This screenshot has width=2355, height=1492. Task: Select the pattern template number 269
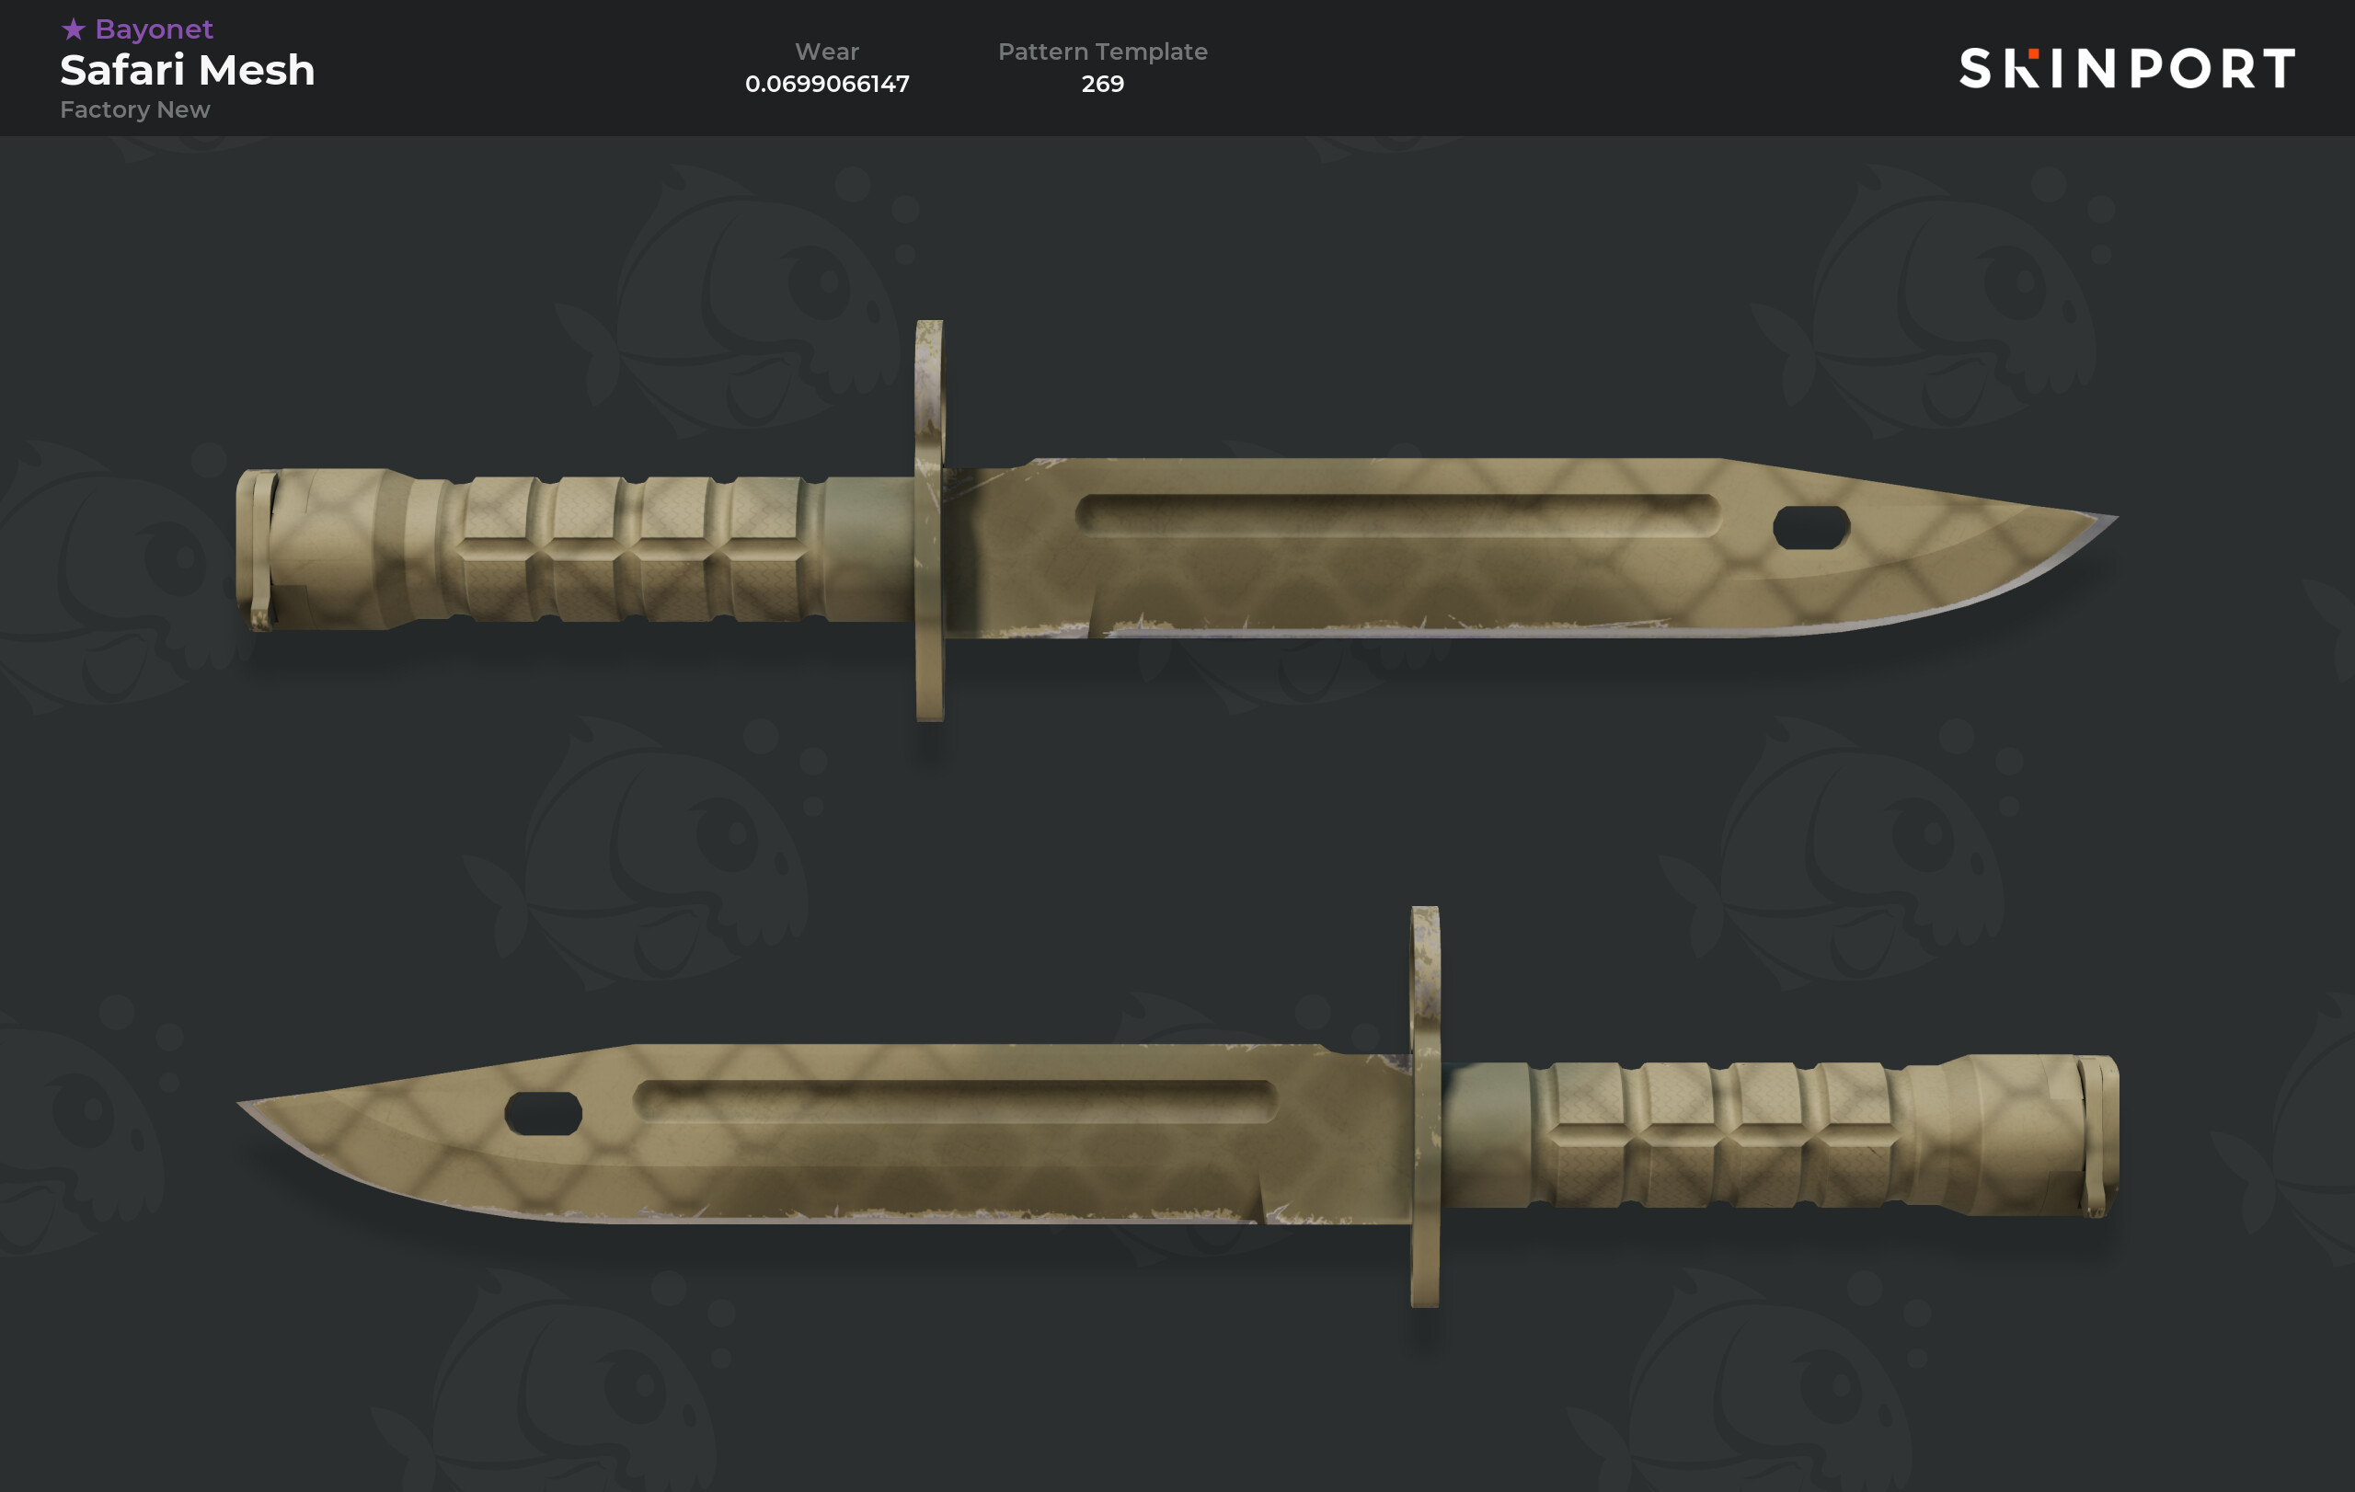[1102, 84]
